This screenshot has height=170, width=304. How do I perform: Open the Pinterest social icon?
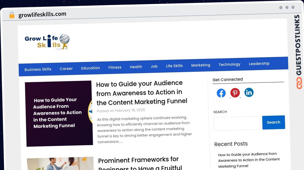235,93
